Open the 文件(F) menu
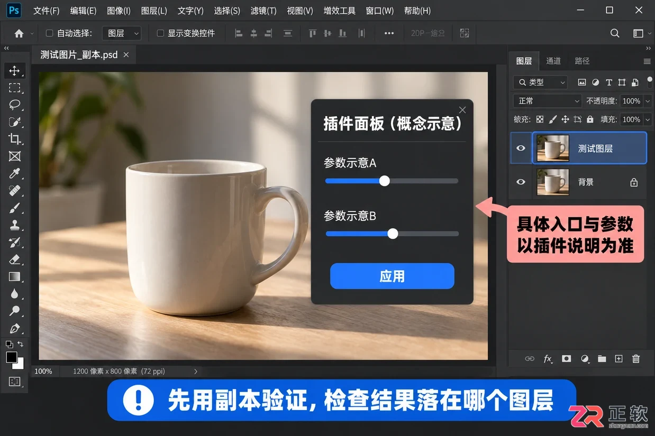 (x=47, y=11)
